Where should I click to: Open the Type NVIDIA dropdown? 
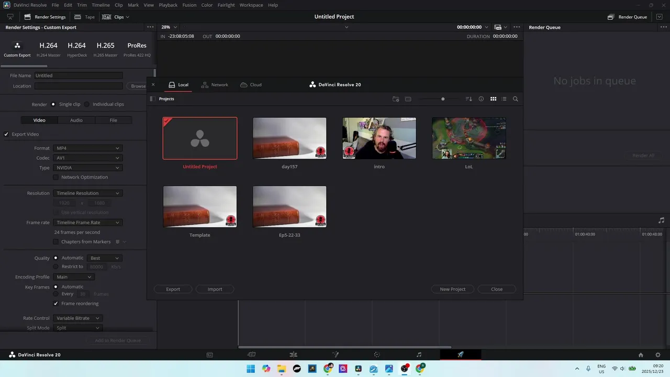[88, 168]
